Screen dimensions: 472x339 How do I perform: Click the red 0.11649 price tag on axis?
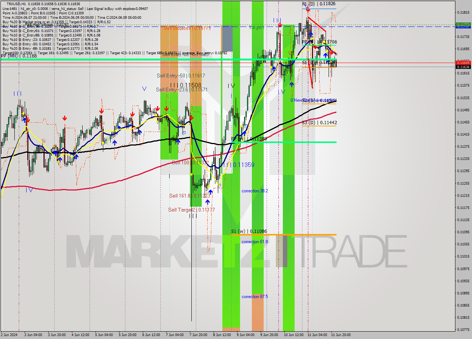463,63
